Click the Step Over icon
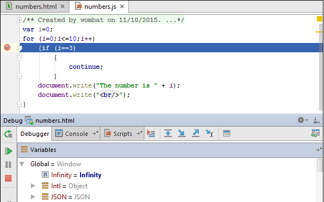The width and height of the screenshot is (324, 202). 168,134
